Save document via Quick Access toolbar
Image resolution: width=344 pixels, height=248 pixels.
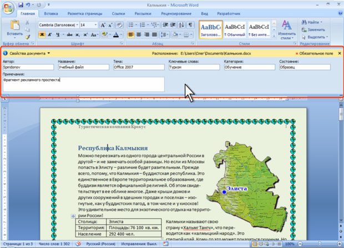tap(21, 4)
